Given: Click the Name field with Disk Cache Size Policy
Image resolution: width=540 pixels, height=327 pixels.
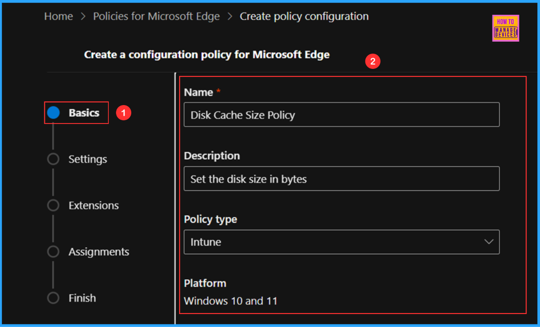Looking at the screenshot, I should [342, 115].
